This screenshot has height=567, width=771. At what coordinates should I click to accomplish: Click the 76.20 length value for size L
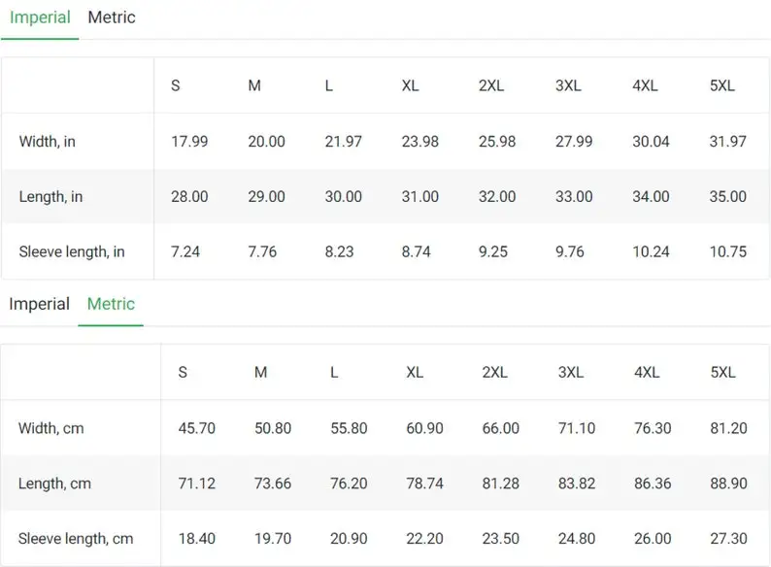(x=349, y=484)
